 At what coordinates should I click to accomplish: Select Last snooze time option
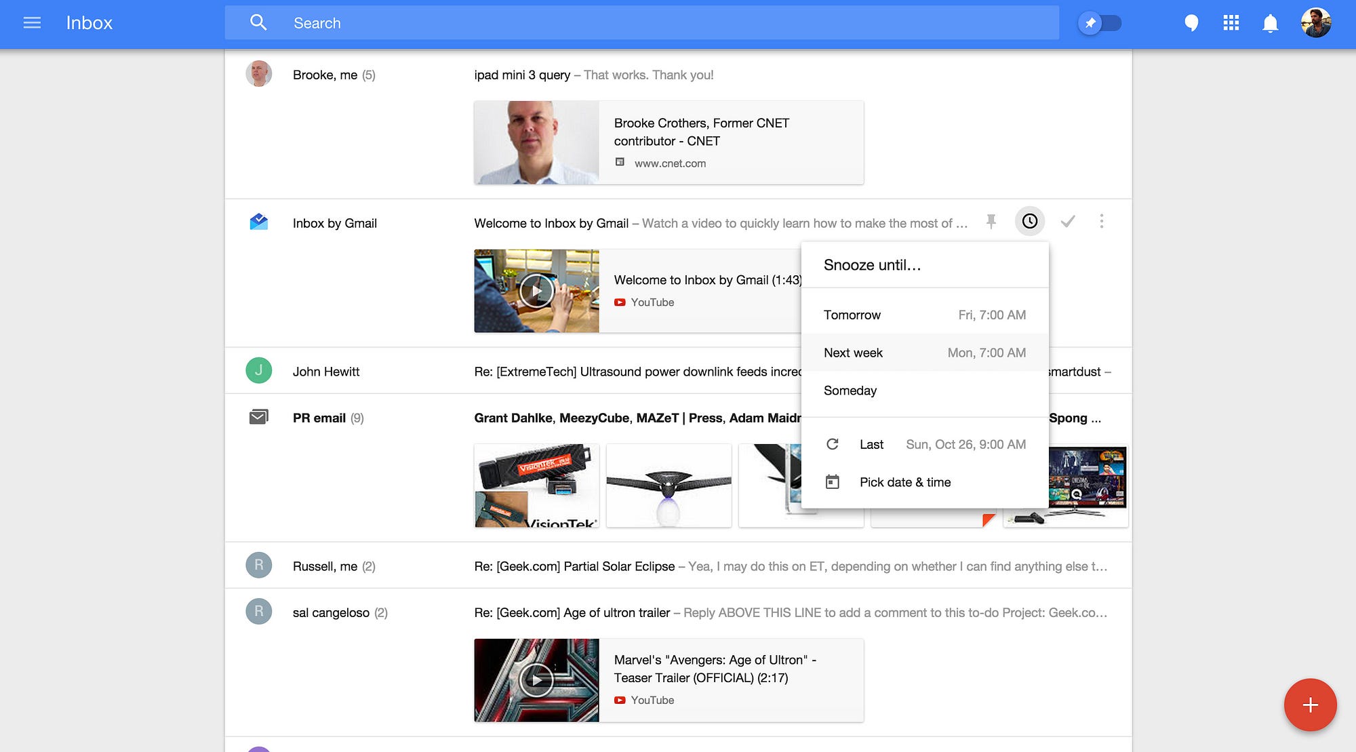925,444
